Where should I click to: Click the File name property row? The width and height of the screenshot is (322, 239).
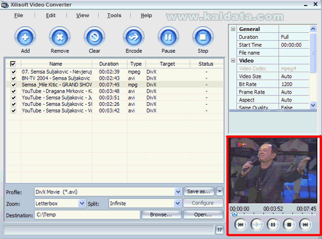[x=273, y=53]
